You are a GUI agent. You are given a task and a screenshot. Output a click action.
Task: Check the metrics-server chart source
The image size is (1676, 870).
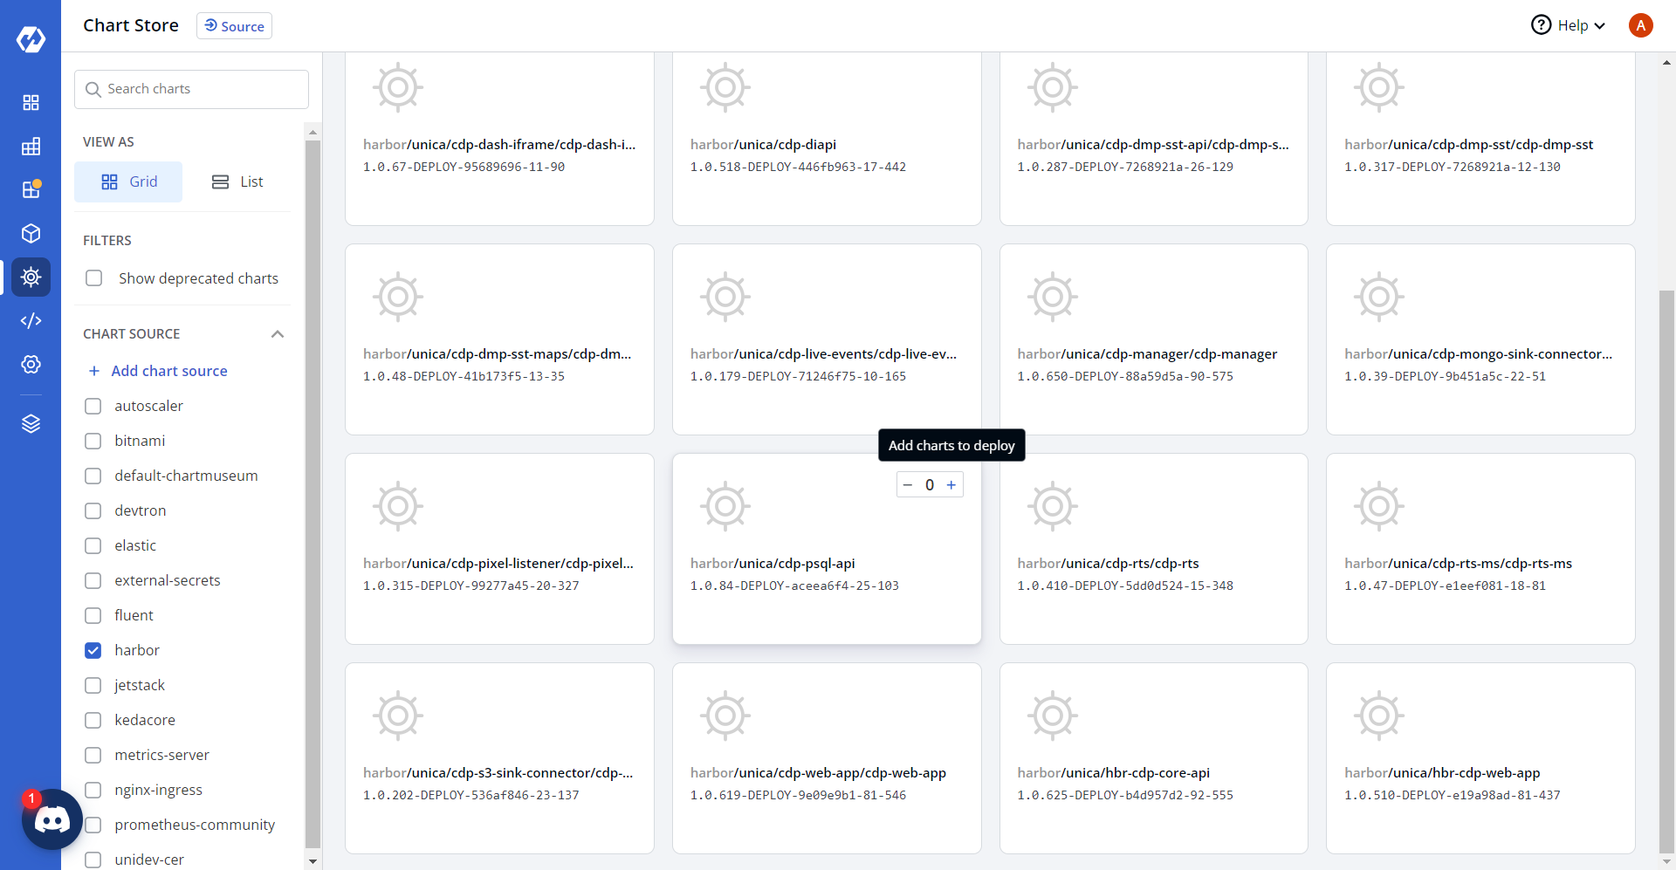tap(93, 756)
